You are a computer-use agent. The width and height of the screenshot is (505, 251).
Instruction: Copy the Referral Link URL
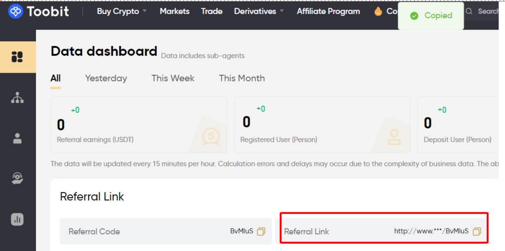[477, 231]
